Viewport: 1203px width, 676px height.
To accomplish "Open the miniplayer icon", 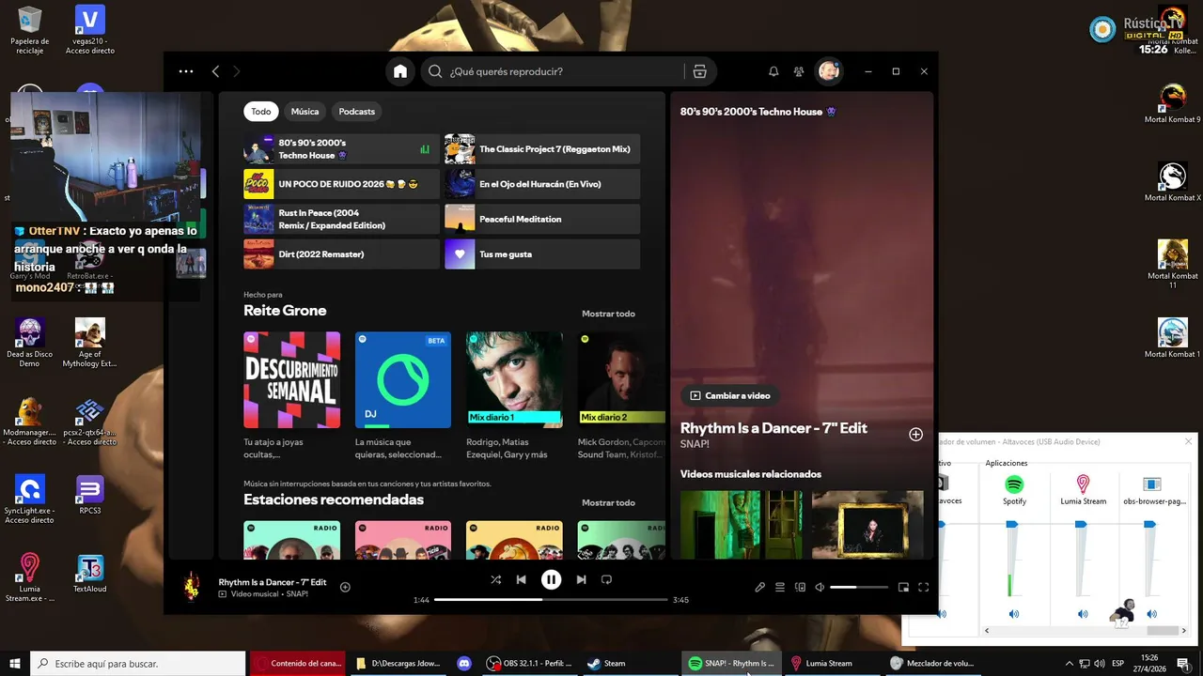I will [x=903, y=587].
